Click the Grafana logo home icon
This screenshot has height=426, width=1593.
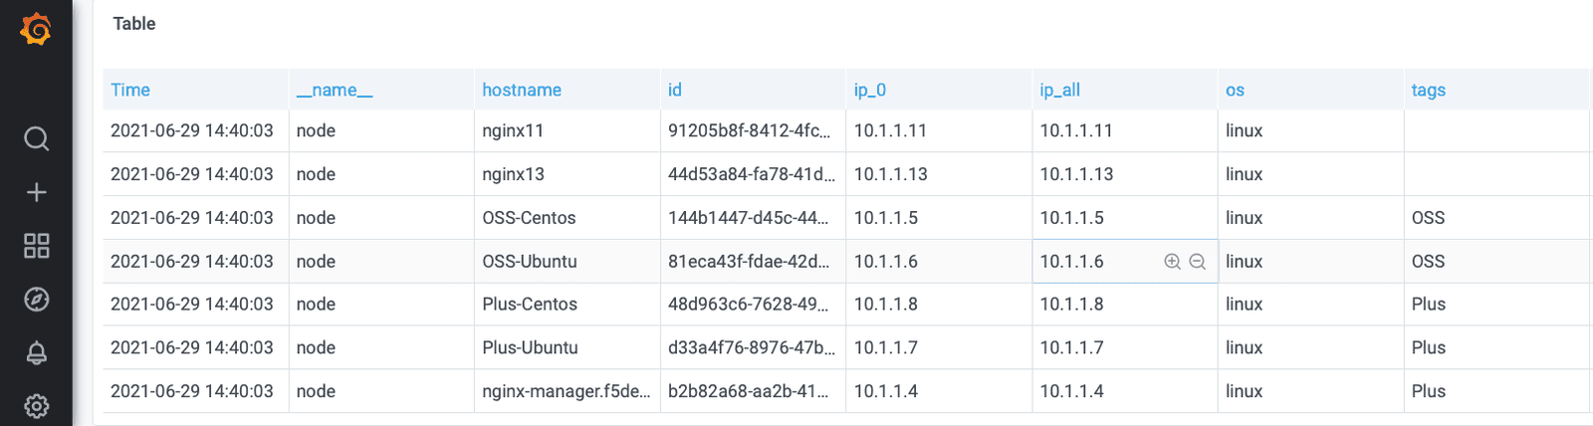point(36,30)
